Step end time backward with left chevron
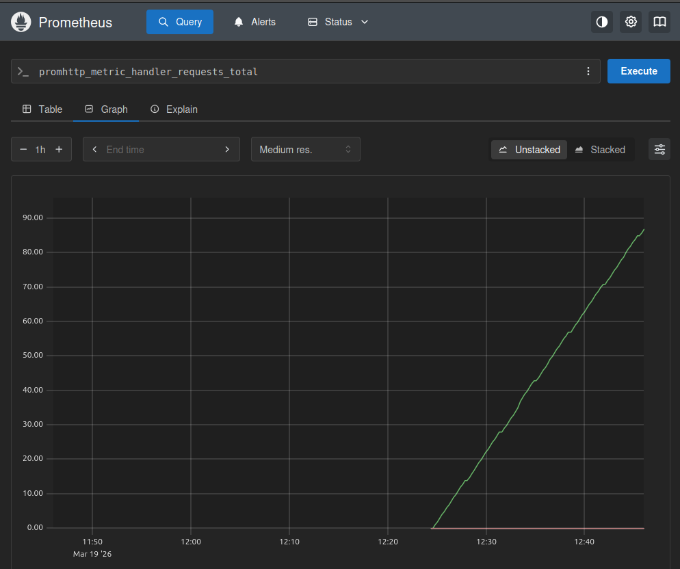 click(x=94, y=149)
